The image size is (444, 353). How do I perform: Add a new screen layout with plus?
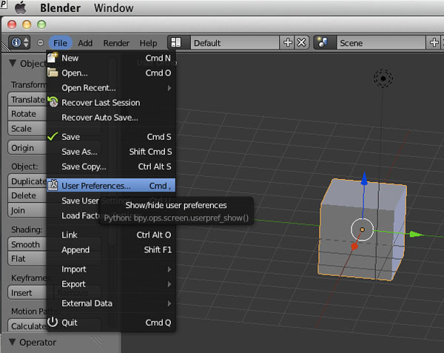coord(287,42)
